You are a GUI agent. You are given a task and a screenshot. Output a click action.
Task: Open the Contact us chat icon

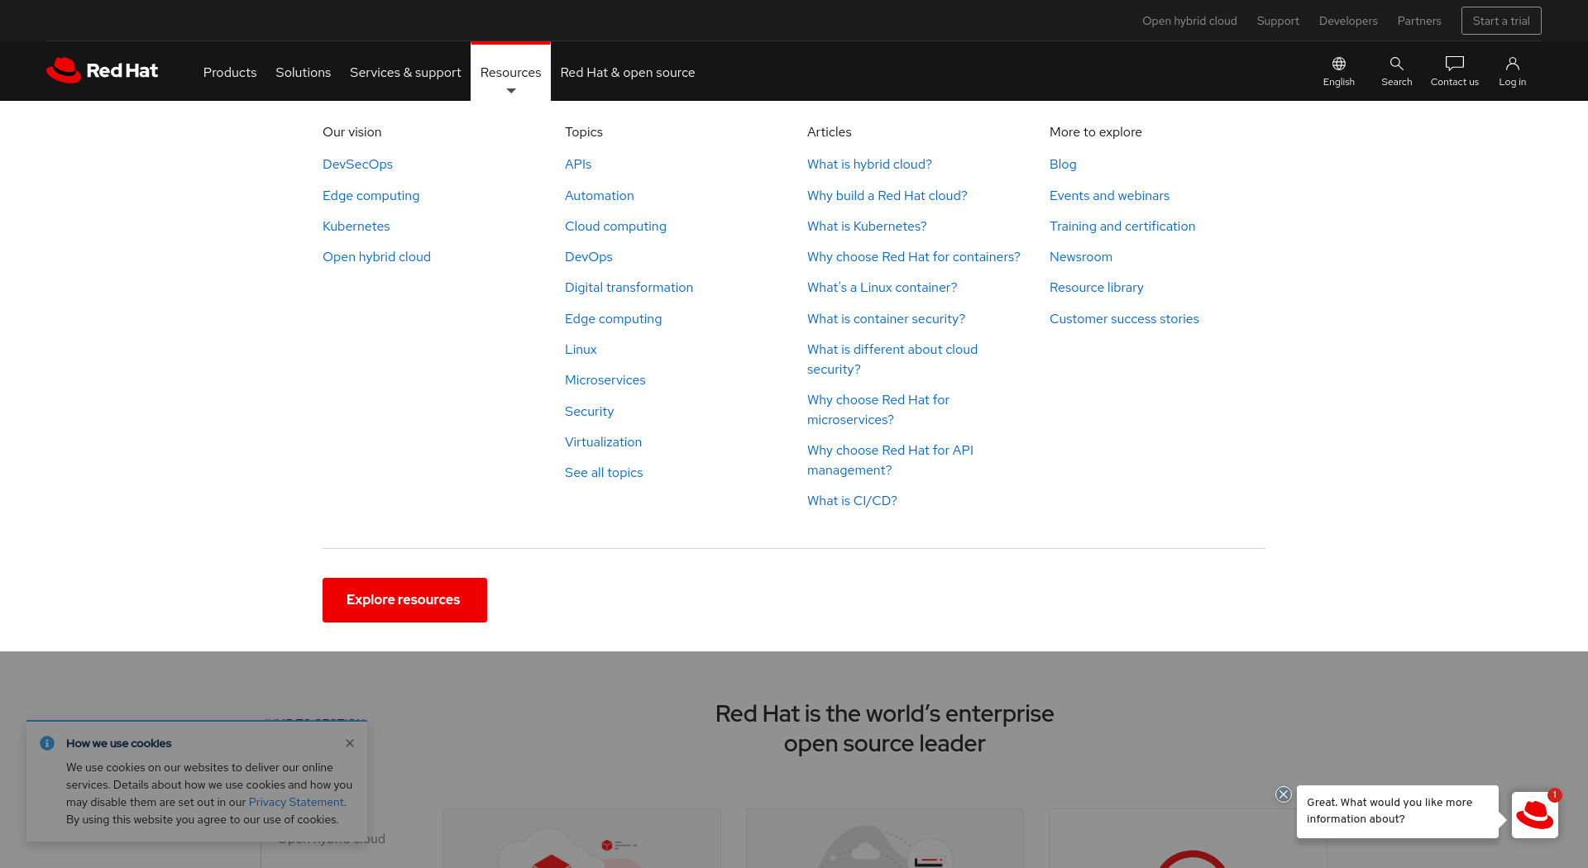point(1454,64)
